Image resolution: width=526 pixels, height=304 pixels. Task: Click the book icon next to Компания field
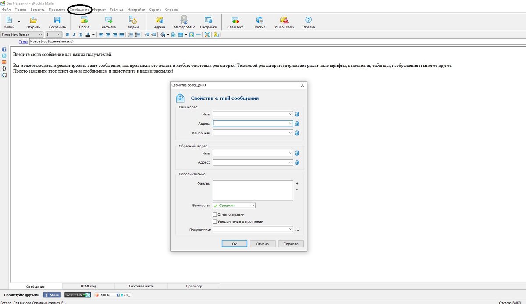pyautogui.click(x=297, y=133)
